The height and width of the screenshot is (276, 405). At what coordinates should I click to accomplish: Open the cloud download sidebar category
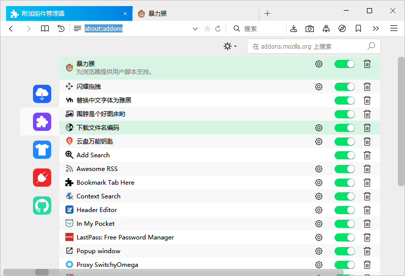[42, 94]
